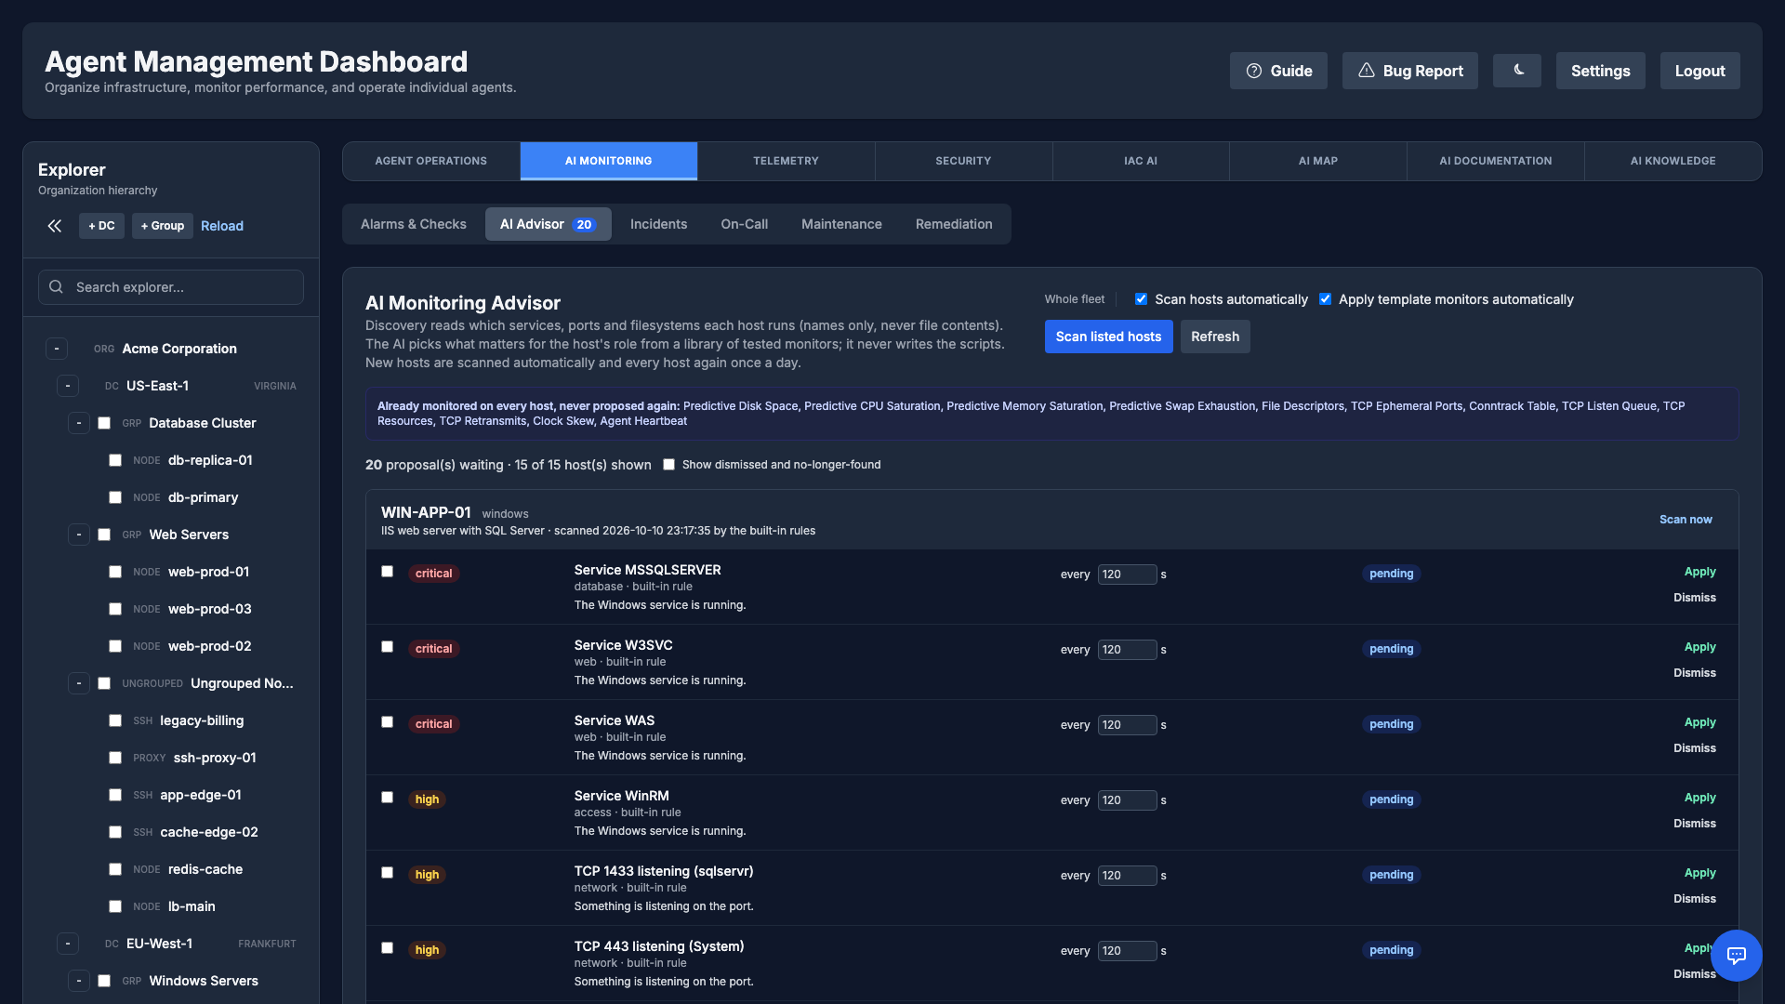This screenshot has width=1785, height=1004.
Task: Select the redis-cache node
Action: tap(205, 869)
